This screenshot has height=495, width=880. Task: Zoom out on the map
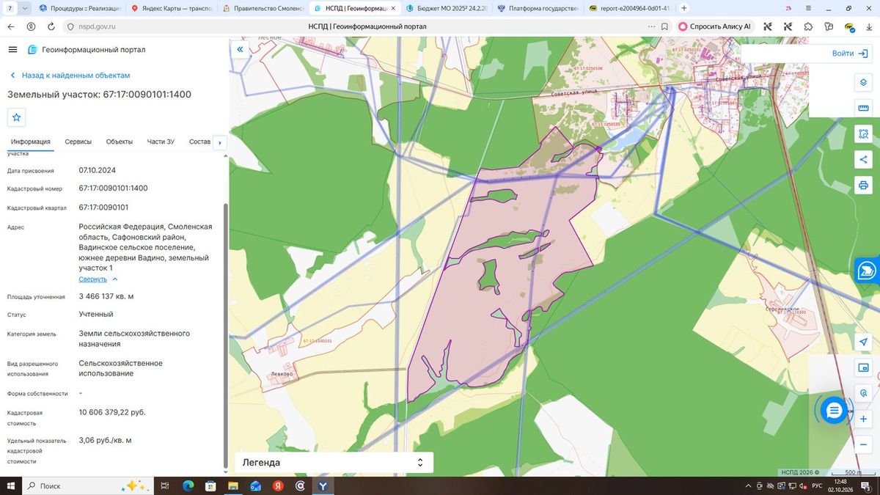(x=863, y=444)
